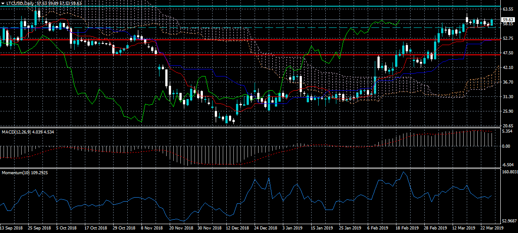Screen dimensions: 518x233
Task: Click the 18 Feb 2019 date label
Action: pos(407,228)
